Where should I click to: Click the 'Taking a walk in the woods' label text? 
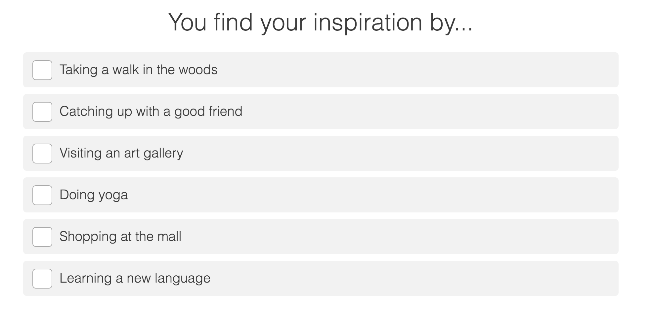click(139, 70)
